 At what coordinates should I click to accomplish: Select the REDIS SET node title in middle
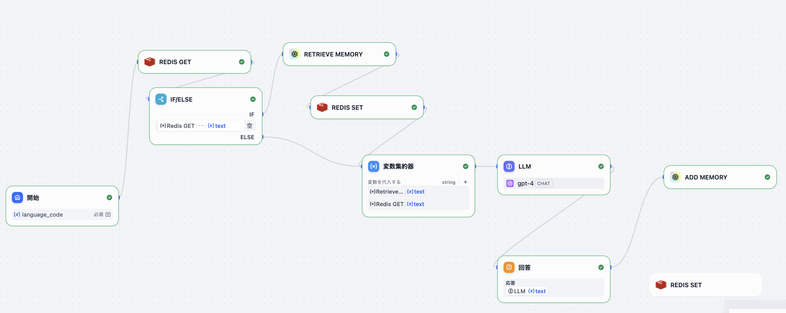click(x=347, y=108)
